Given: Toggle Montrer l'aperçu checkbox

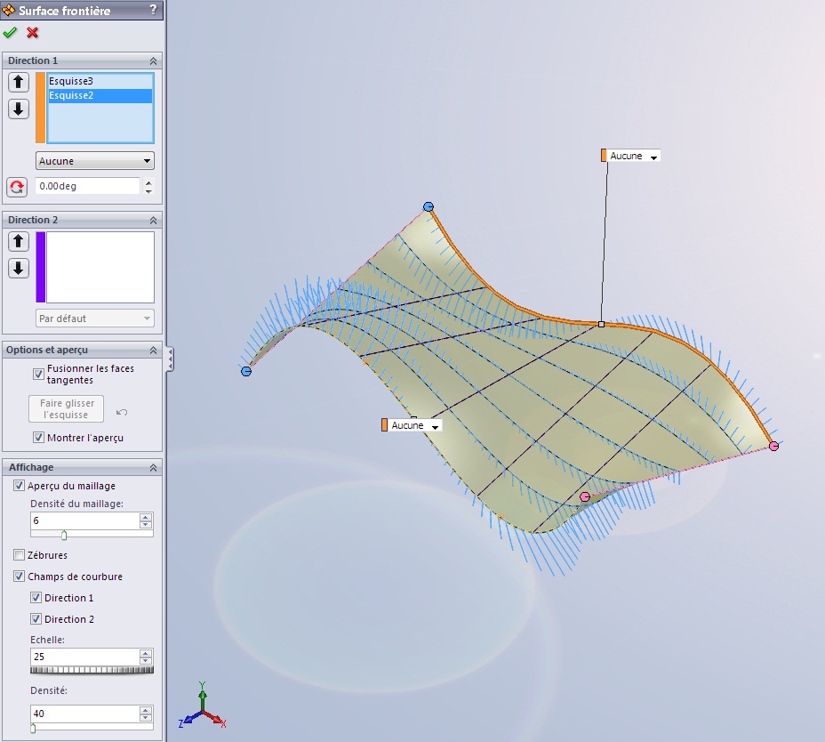Looking at the screenshot, I should pos(38,438).
